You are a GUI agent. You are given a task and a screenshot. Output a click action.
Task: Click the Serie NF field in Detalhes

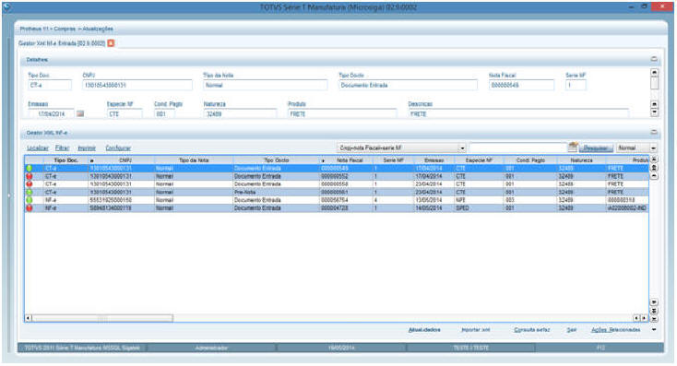click(x=576, y=85)
